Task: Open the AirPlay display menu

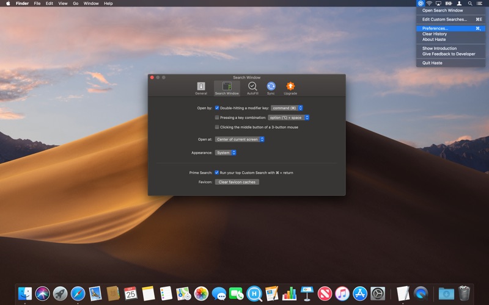Action: click(438, 4)
